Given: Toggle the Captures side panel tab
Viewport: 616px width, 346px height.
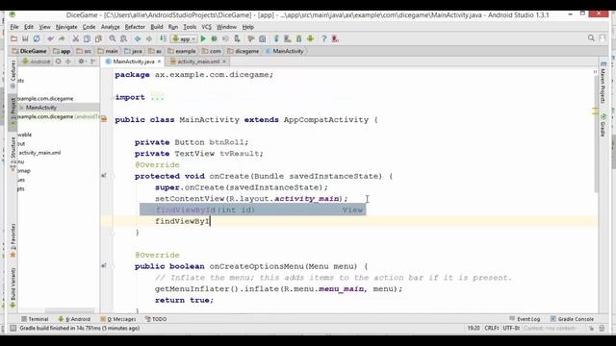Looking at the screenshot, I should [13, 74].
